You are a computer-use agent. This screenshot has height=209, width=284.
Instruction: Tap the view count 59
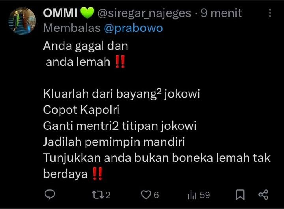(x=205, y=195)
